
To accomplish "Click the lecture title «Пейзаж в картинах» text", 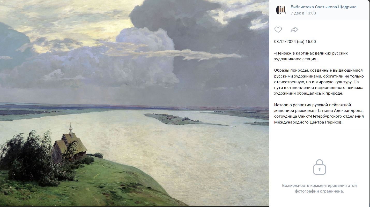I will tap(311, 56).
